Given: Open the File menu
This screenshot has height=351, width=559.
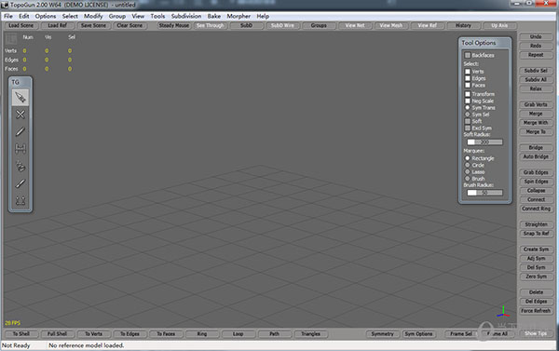Looking at the screenshot, I should [8, 16].
